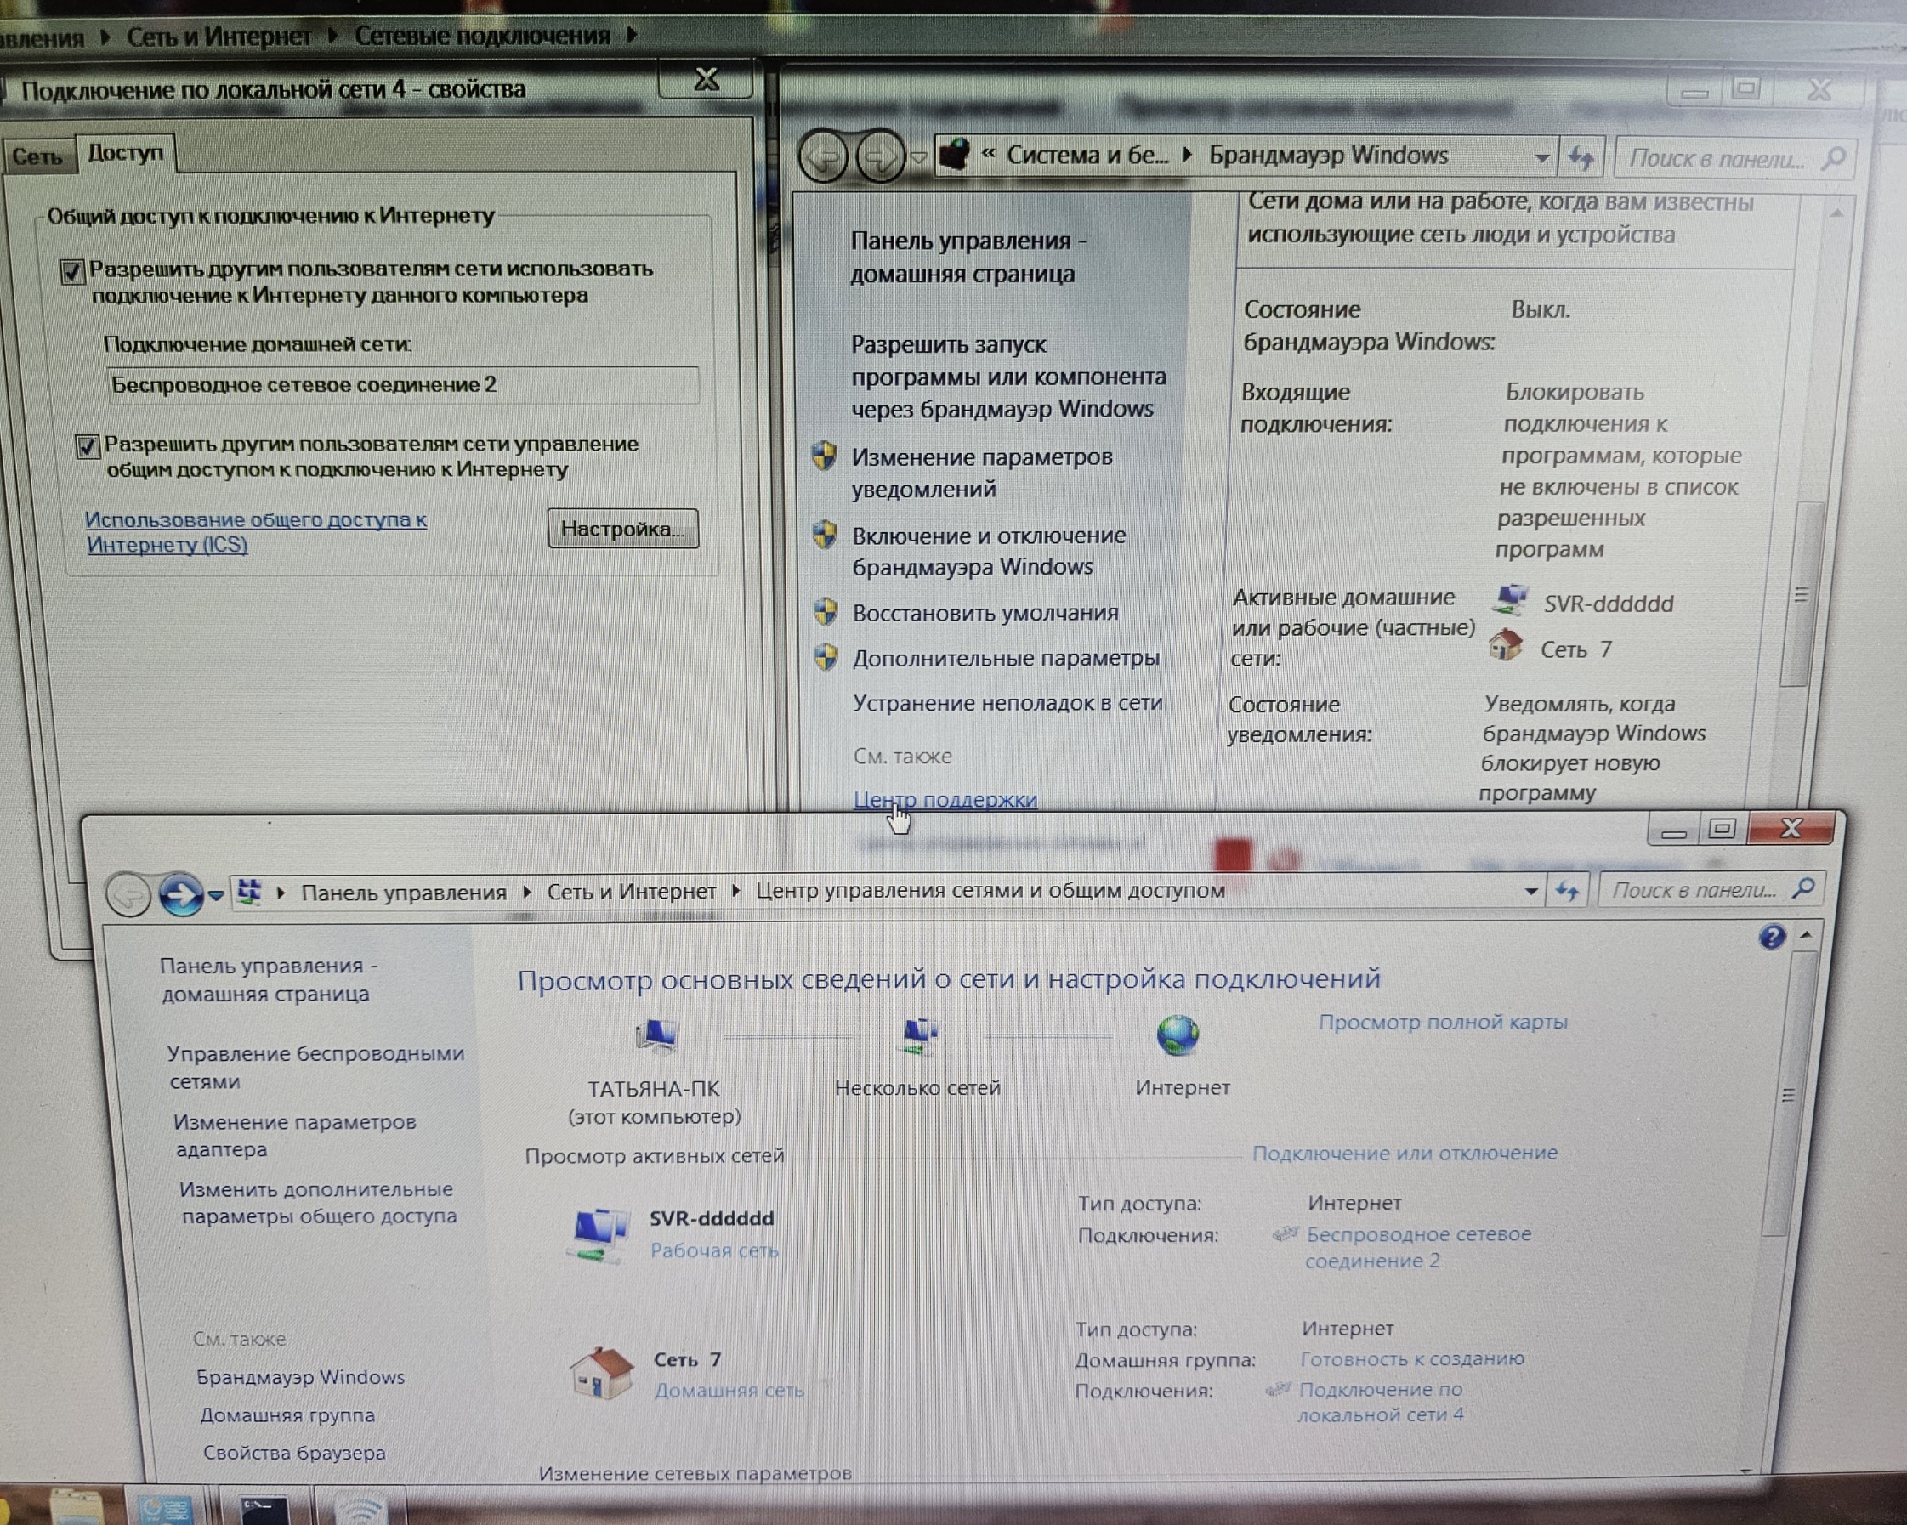Open Подключение или отключение link
This screenshot has height=1525, width=1907.
[1405, 1153]
